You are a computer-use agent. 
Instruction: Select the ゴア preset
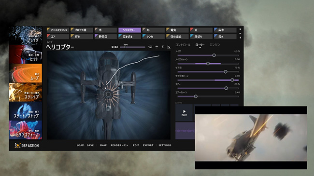[x=58, y=37]
